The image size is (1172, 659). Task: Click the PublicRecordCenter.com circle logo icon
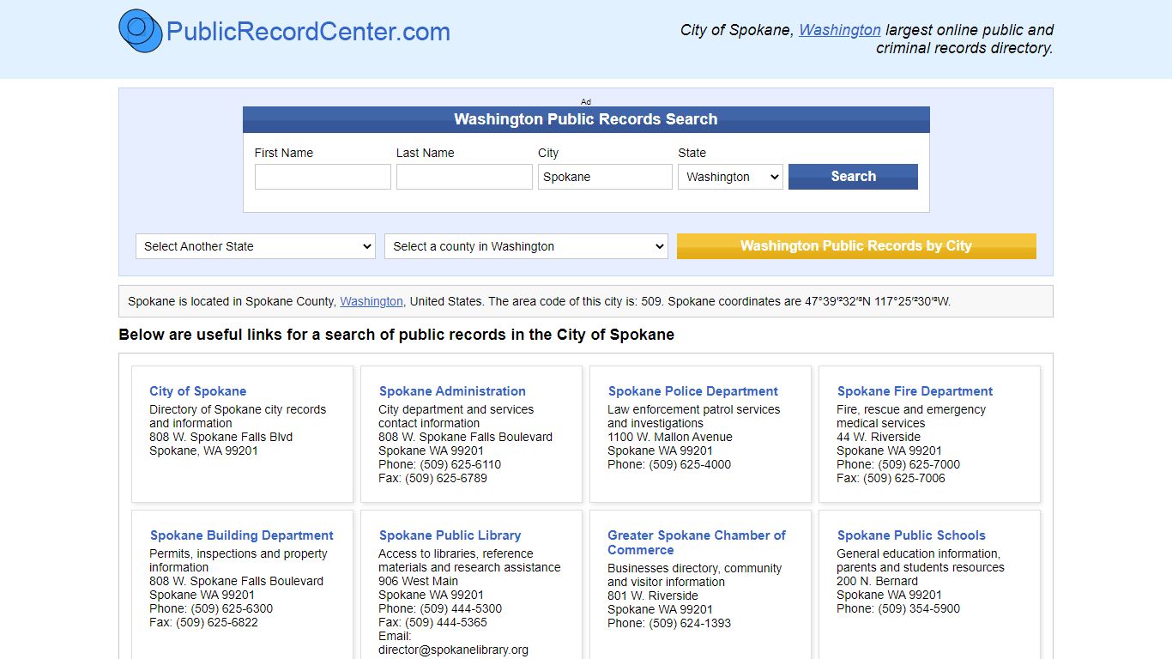pyautogui.click(x=140, y=31)
